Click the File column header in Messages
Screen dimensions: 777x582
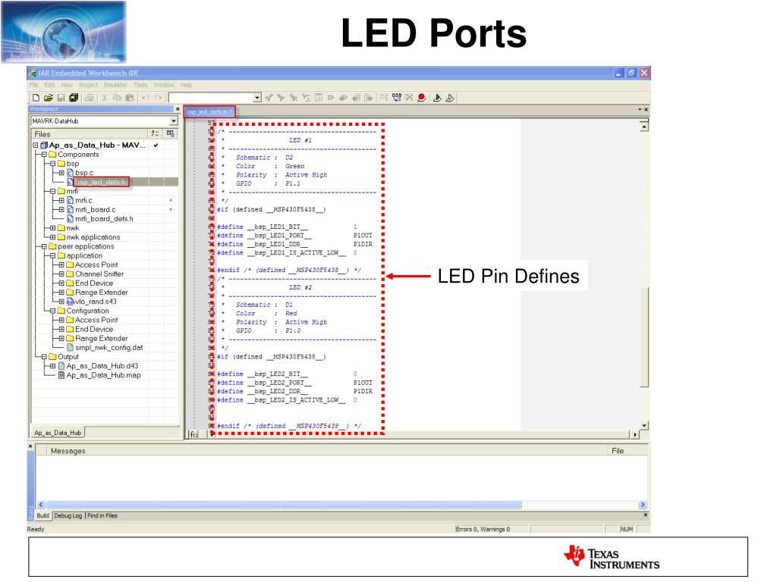628,451
